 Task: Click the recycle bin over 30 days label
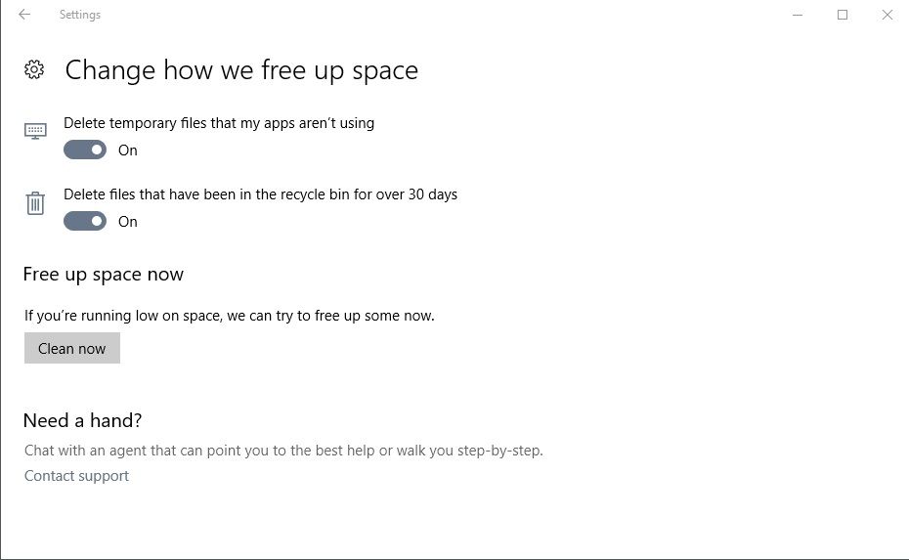pos(260,194)
